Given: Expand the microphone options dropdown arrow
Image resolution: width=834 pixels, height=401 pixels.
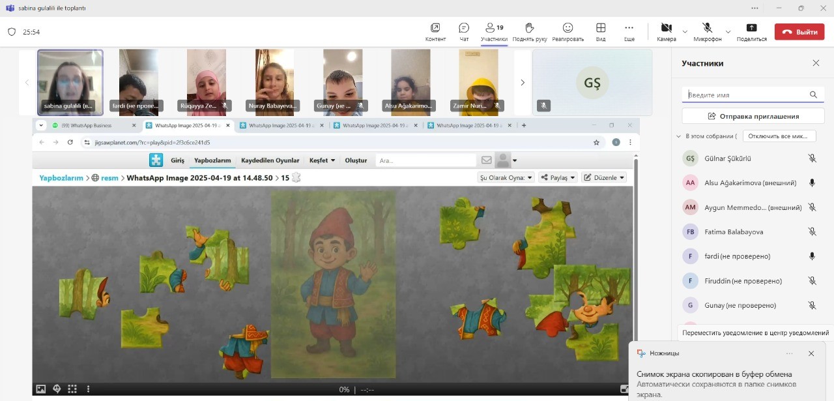Looking at the screenshot, I should click(x=728, y=31).
